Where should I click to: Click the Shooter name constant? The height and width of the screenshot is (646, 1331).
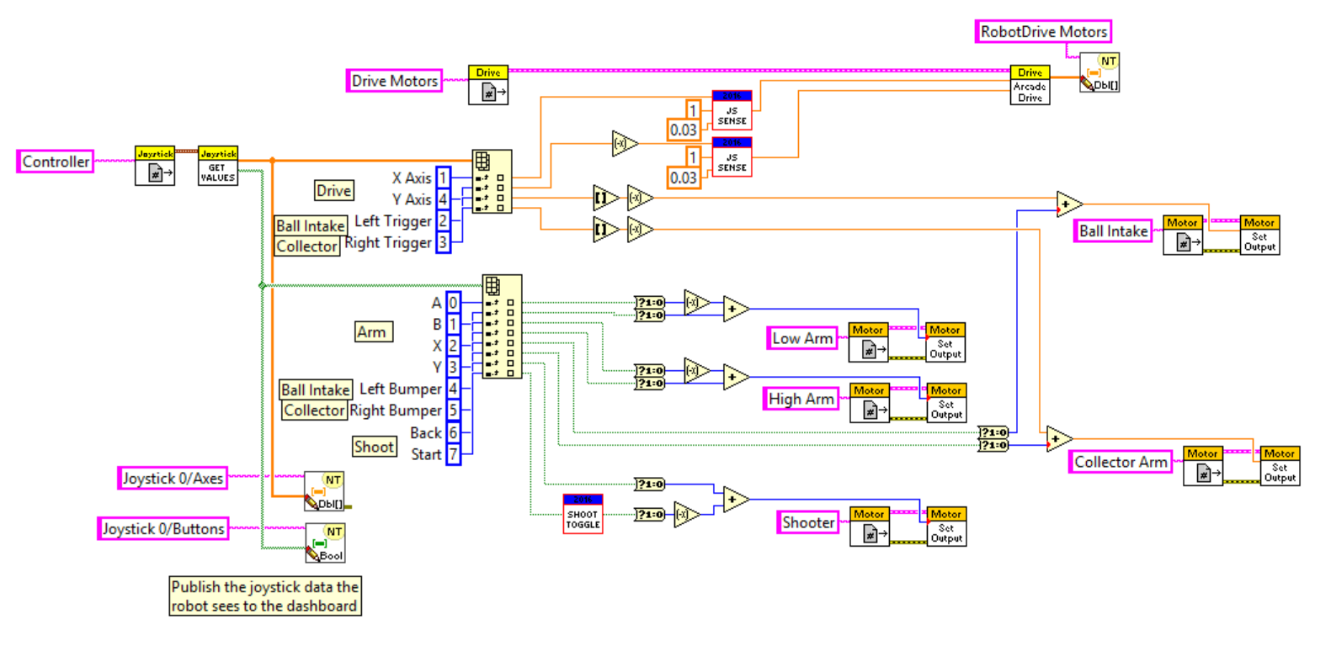(x=808, y=522)
